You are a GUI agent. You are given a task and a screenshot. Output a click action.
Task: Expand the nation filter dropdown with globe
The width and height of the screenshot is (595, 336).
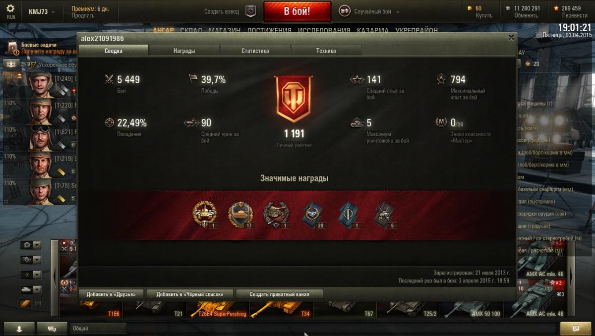tap(30, 245)
